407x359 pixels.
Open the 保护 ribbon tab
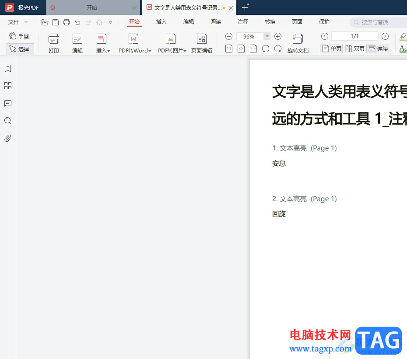coord(324,22)
